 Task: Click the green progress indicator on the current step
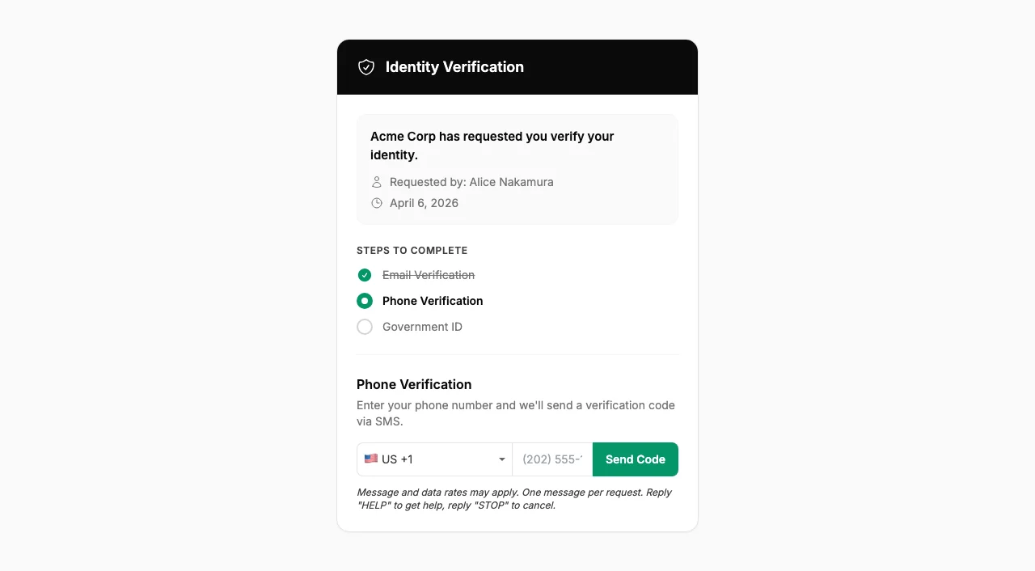tap(364, 300)
